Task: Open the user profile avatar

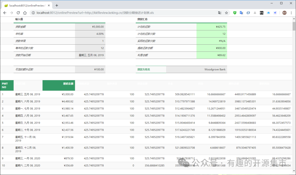Action: (284, 13)
